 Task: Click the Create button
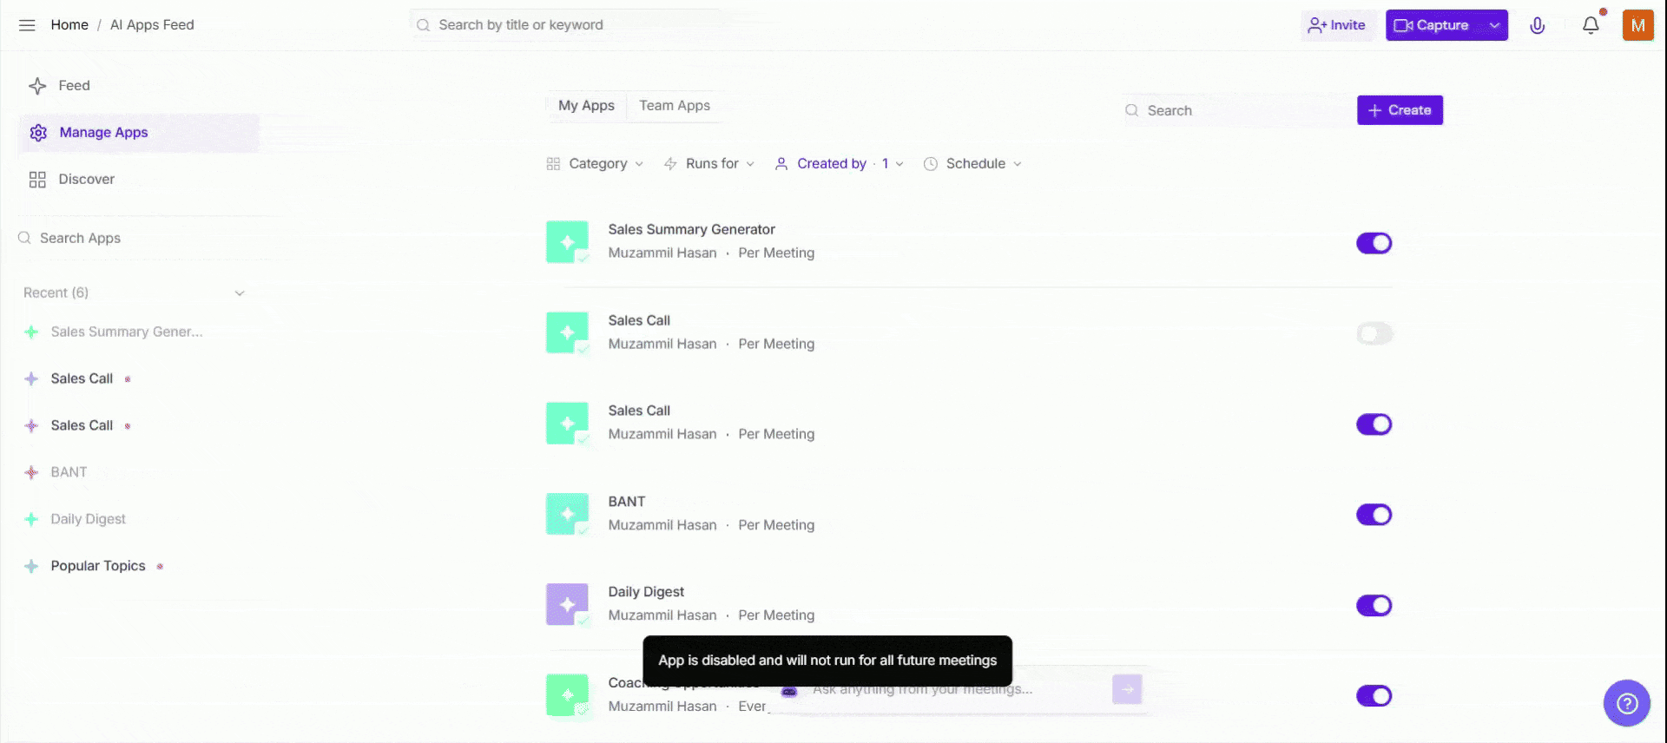click(1400, 110)
